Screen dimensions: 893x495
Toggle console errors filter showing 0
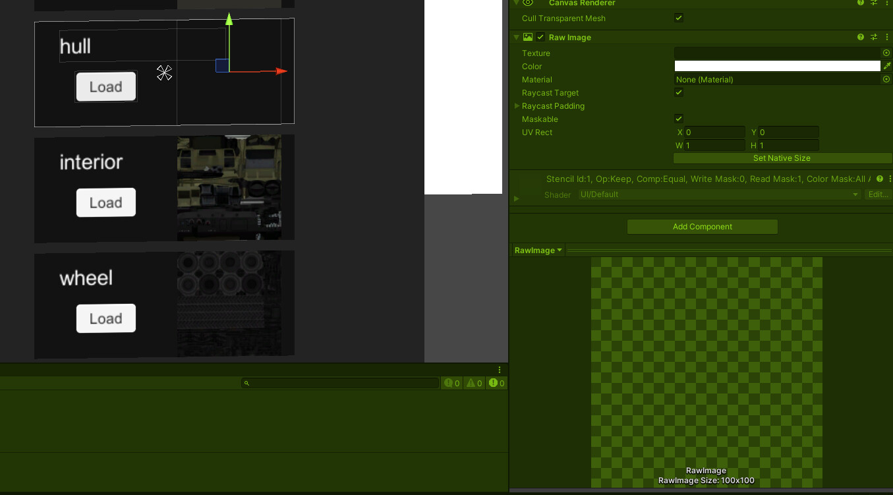(496, 383)
